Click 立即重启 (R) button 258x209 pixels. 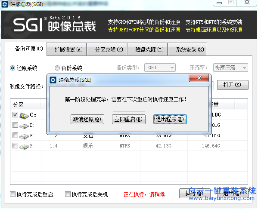[128, 119]
